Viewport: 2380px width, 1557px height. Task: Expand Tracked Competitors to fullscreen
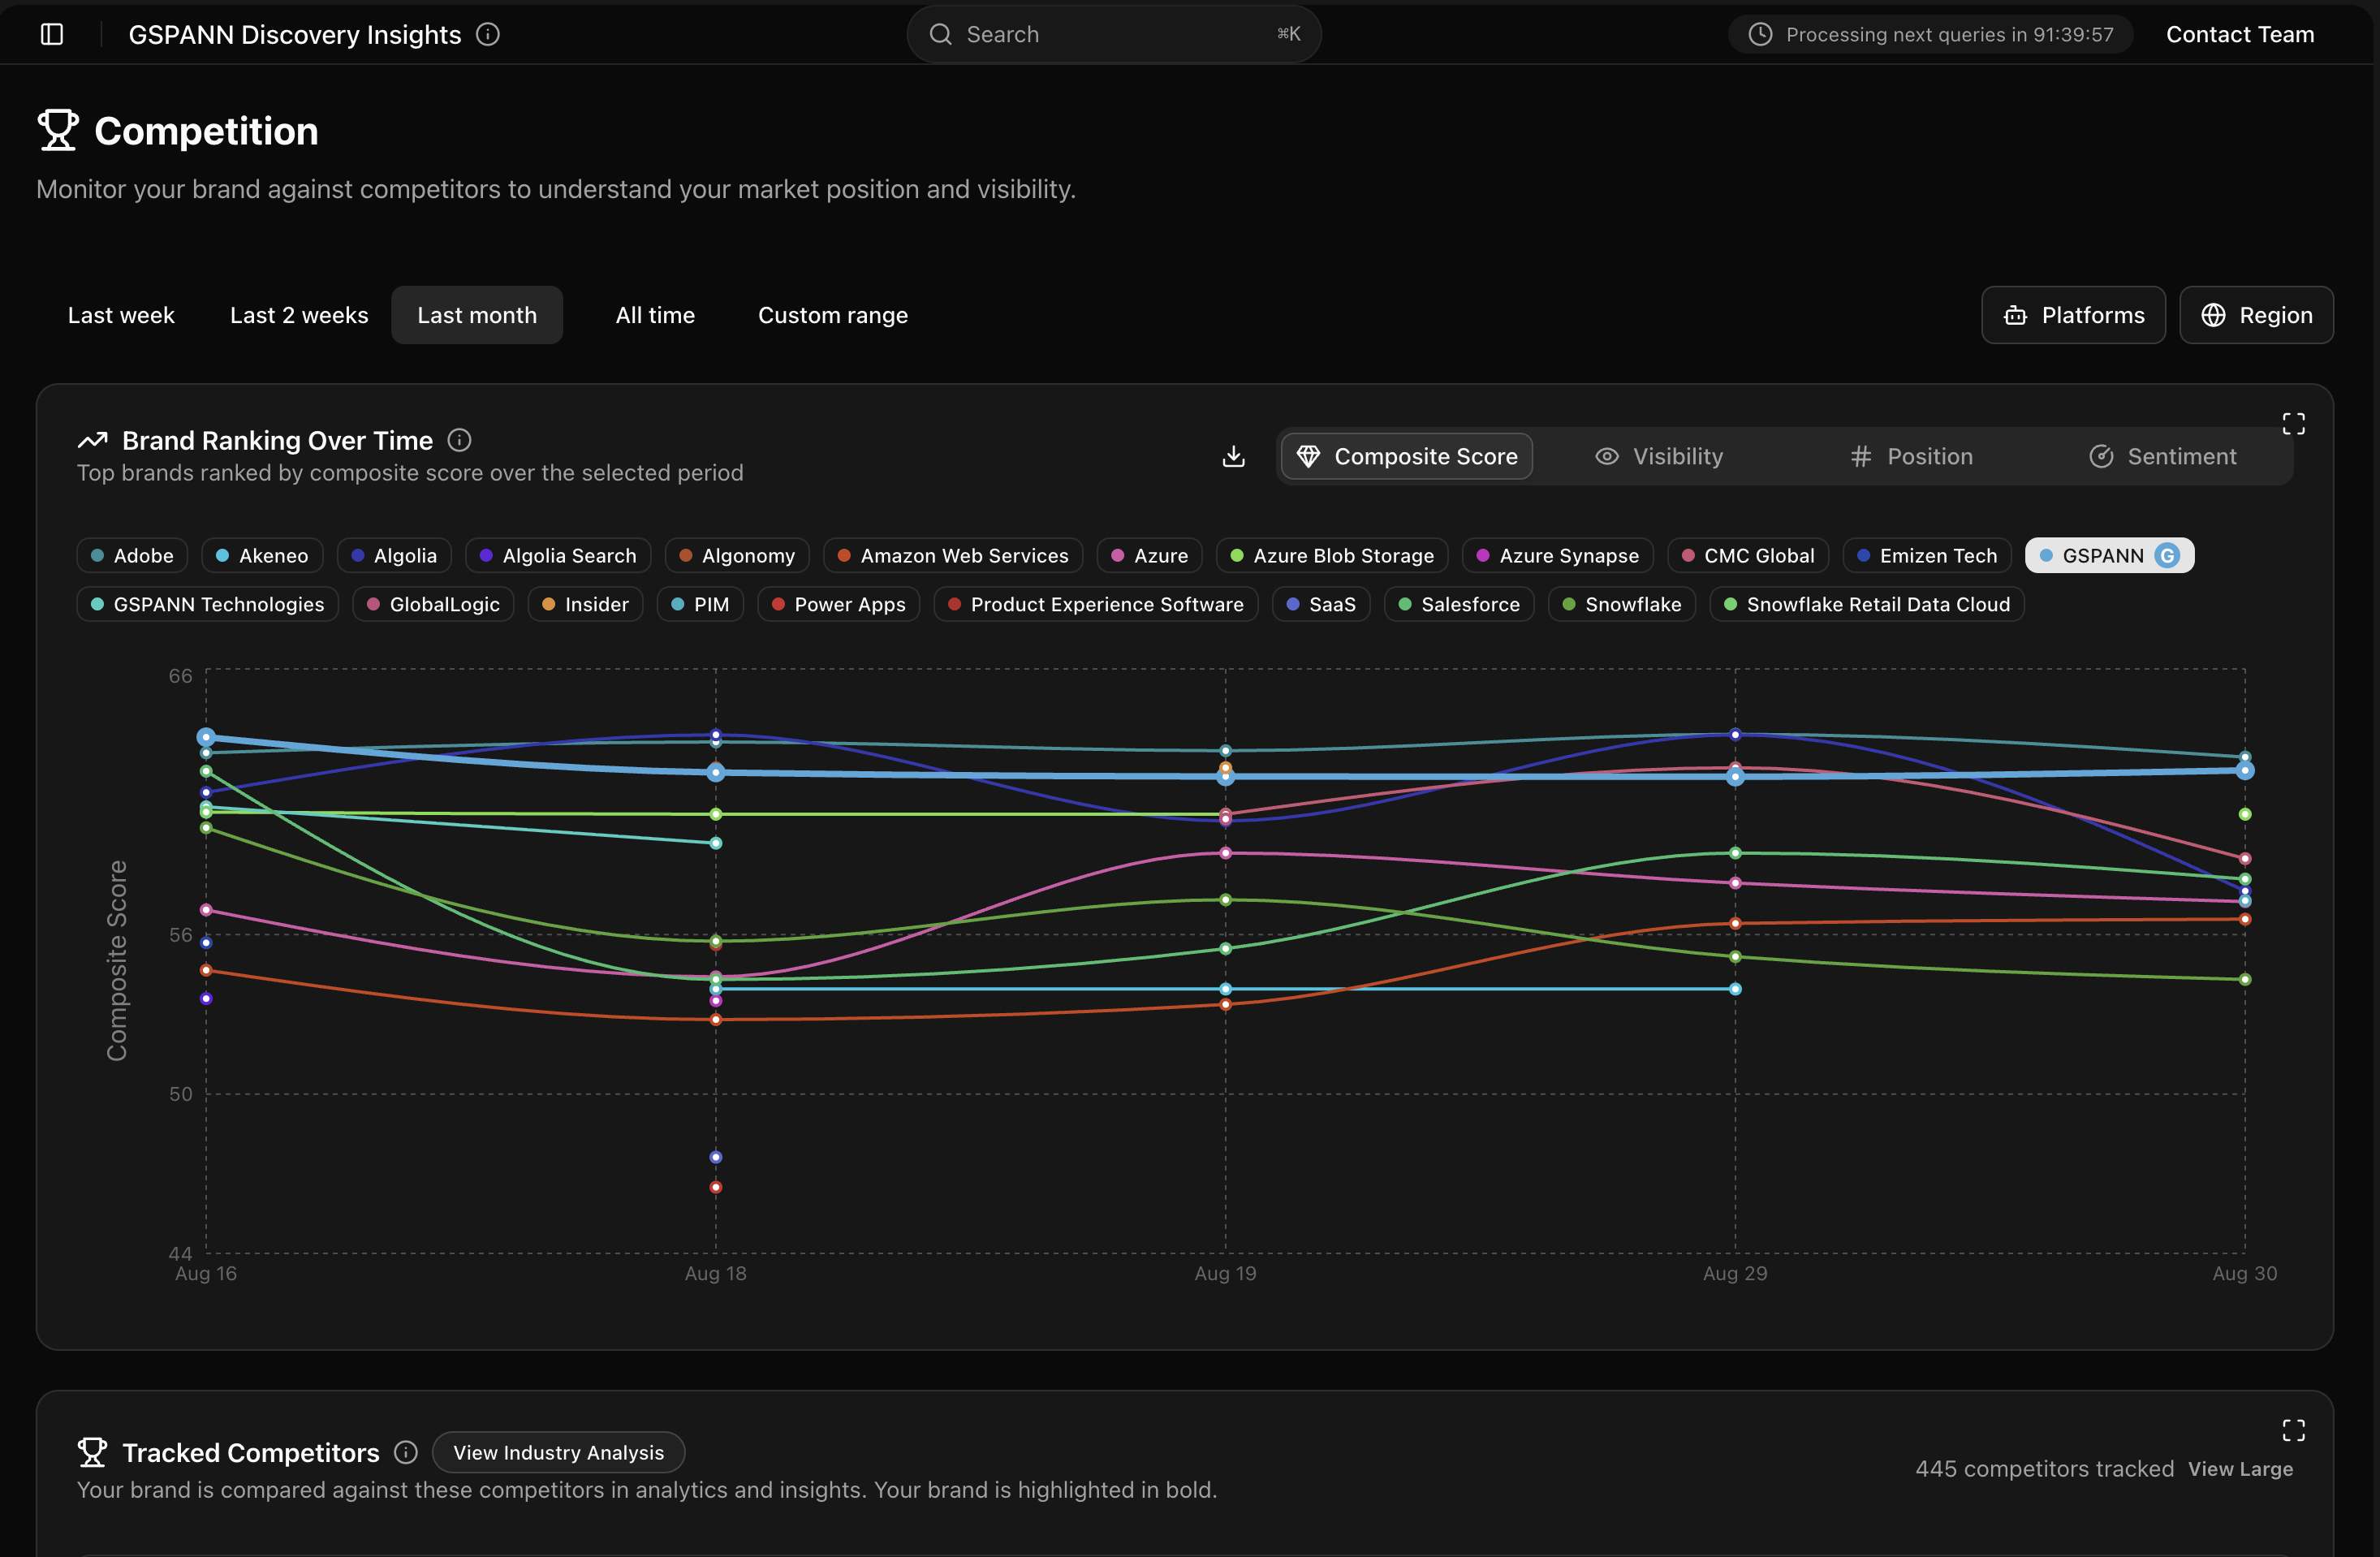(x=2293, y=1430)
